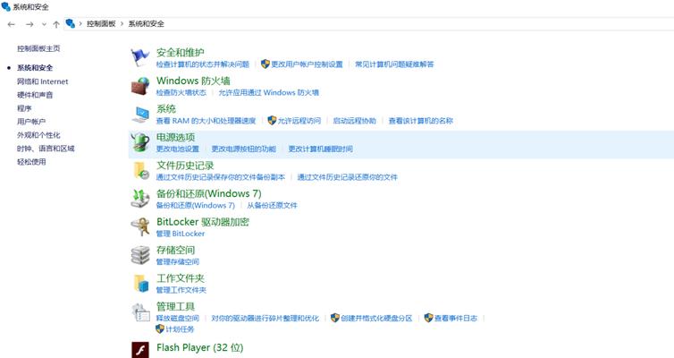Open the 系统 computer monitor icon
Image resolution: width=674 pixels, height=358 pixels.
point(140,115)
